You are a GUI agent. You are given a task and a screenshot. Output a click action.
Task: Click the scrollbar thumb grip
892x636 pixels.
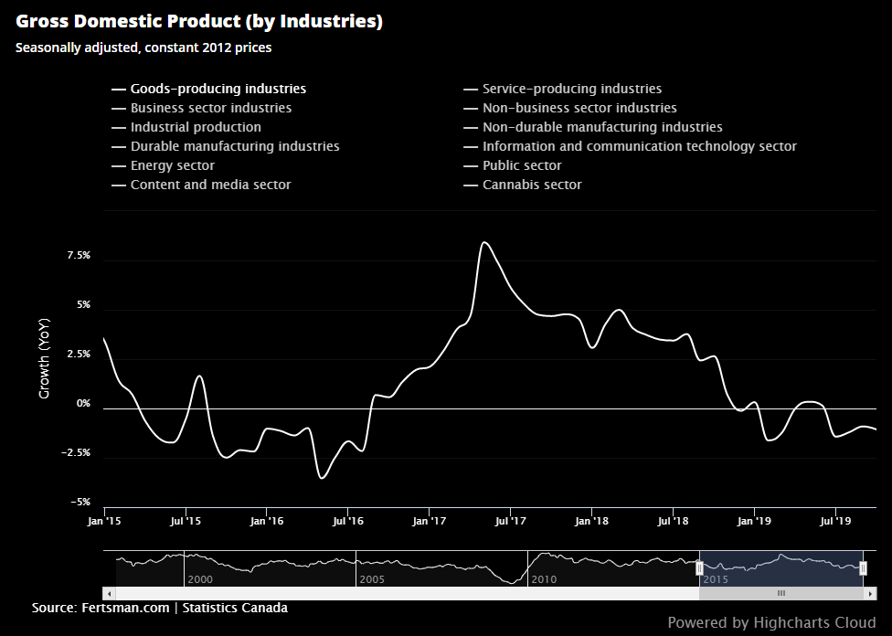(x=781, y=593)
